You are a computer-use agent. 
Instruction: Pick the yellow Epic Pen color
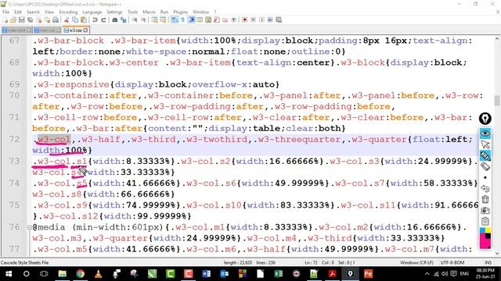[x=488, y=230]
